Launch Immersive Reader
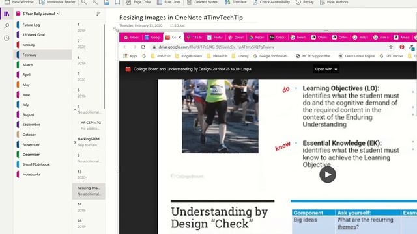The image size is (417, 234). [x=57, y=2]
